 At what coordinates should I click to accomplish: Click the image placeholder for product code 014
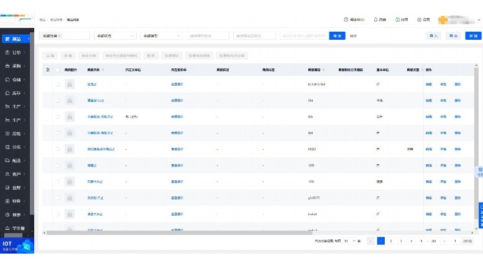pos(70,100)
